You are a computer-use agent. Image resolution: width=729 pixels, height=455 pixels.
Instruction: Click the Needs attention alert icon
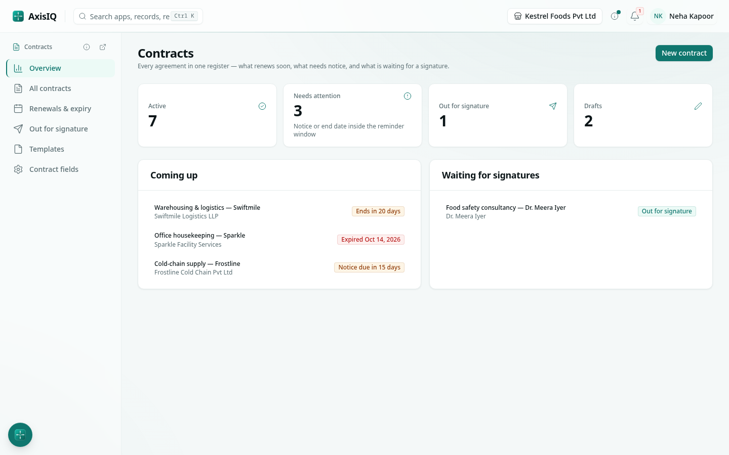(x=408, y=96)
